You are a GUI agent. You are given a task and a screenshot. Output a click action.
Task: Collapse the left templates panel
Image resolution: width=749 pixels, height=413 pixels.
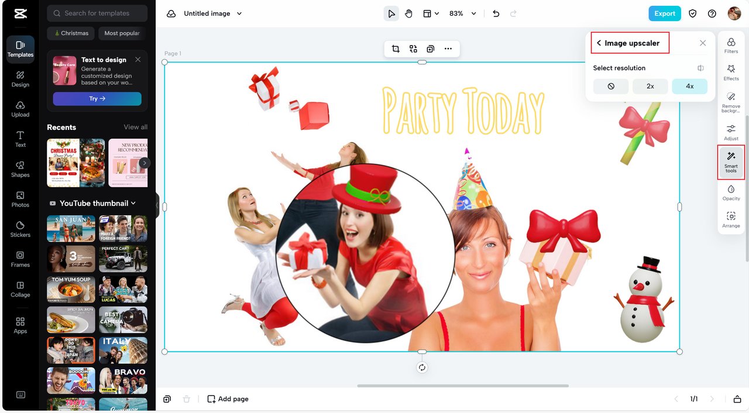click(x=157, y=206)
